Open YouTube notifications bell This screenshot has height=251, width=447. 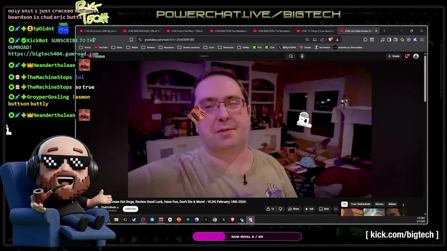pyautogui.click(x=407, y=56)
